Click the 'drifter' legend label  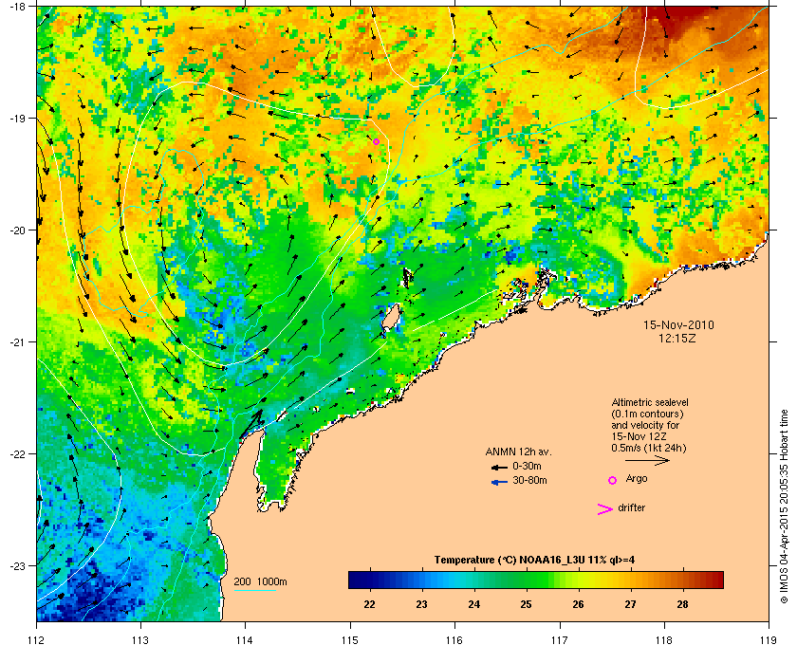pyautogui.click(x=631, y=507)
